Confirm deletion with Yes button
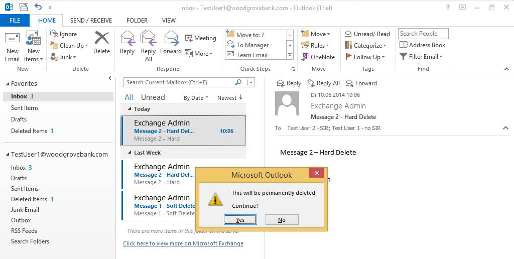 pyautogui.click(x=240, y=220)
